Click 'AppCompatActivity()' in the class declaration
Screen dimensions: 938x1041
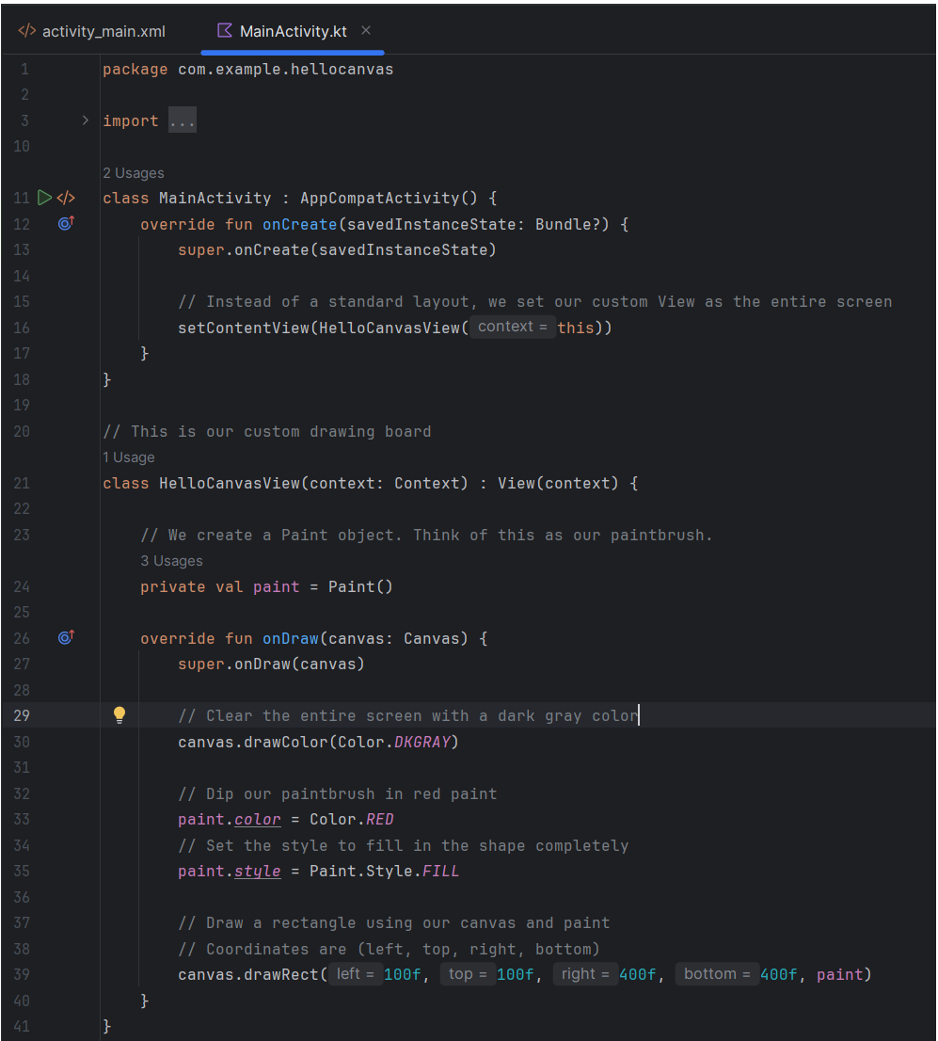coord(389,198)
